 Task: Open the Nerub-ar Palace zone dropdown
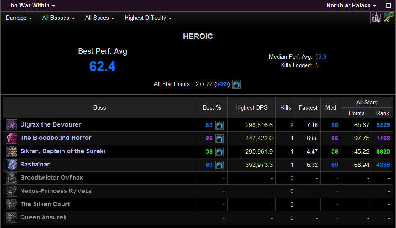coord(351,5)
